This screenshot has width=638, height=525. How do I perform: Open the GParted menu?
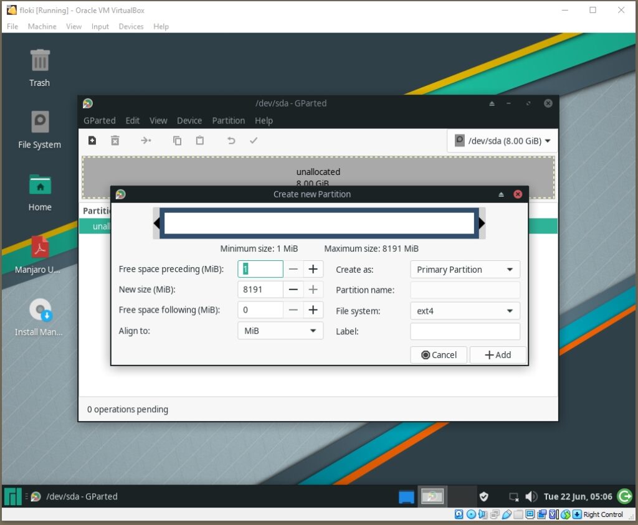coord(99,121)
